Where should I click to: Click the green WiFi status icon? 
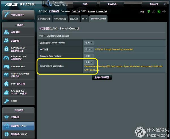point(149,12)
